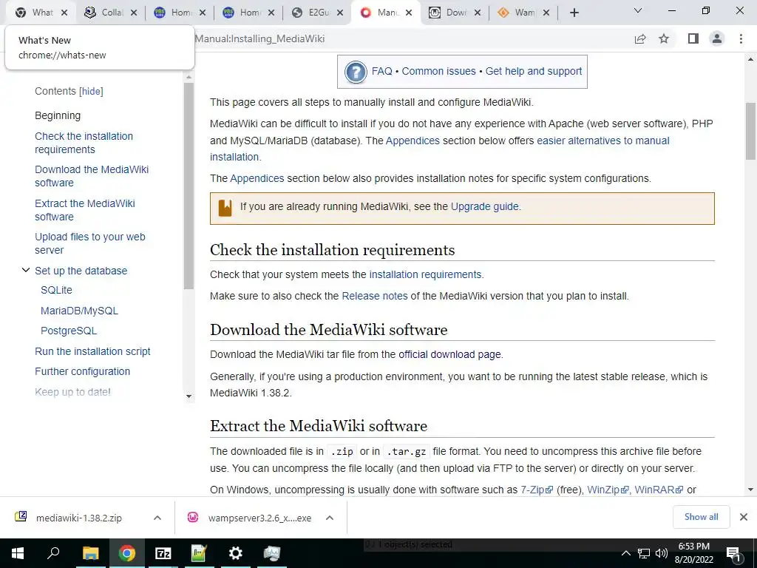
Task: Open the Common issues link
Action: (438, 71)
